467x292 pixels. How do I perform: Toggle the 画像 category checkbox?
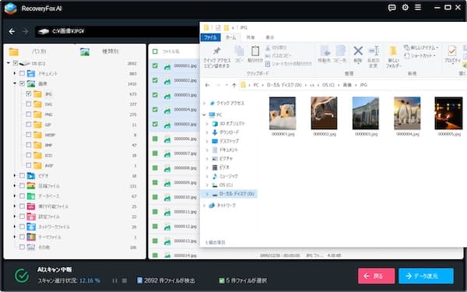[22, 83]
